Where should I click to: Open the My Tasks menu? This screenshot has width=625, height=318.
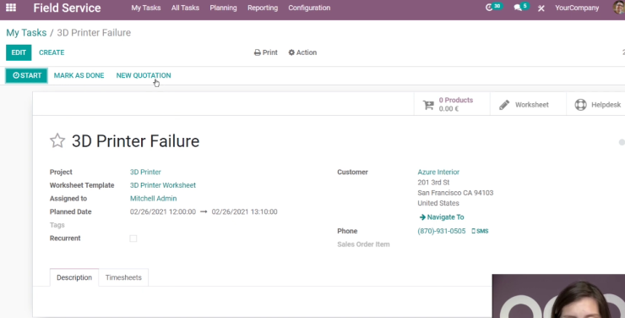[x=146, y=8]
